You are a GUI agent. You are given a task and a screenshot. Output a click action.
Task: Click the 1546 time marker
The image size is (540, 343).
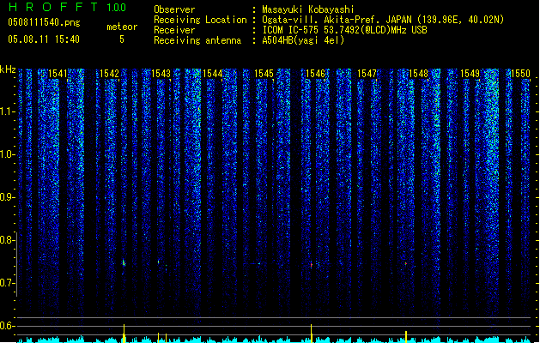pyautogui.click(x=315, y=74)
